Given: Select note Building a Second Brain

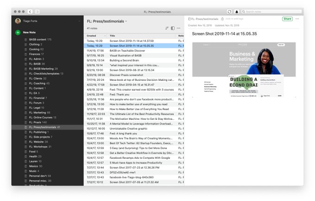Looking at the screenshot, I should (x=134, y=60).
